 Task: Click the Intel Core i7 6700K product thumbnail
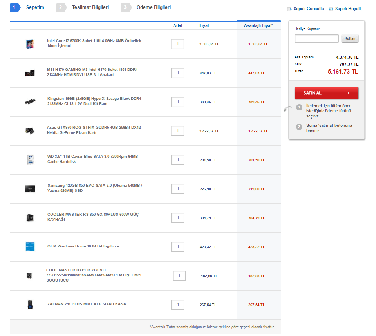pos(29,44)
